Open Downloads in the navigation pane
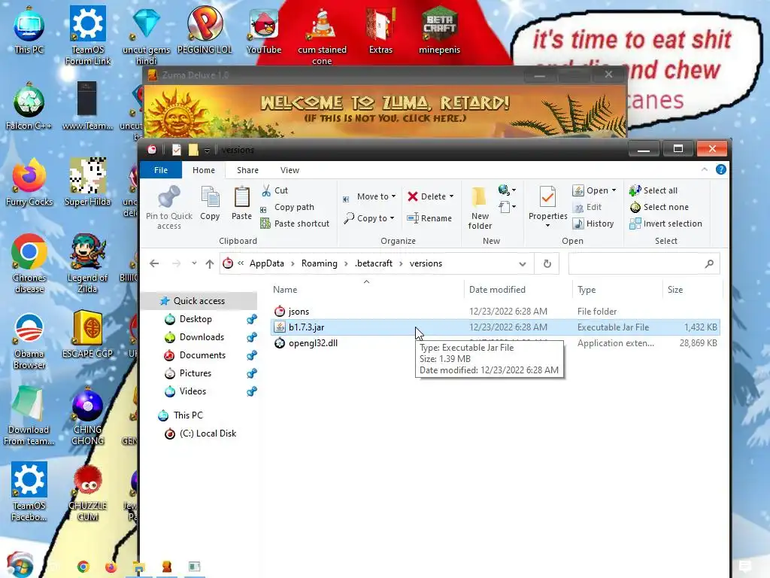The width and height of the screenshot is (770, 578). coord(202,337)
